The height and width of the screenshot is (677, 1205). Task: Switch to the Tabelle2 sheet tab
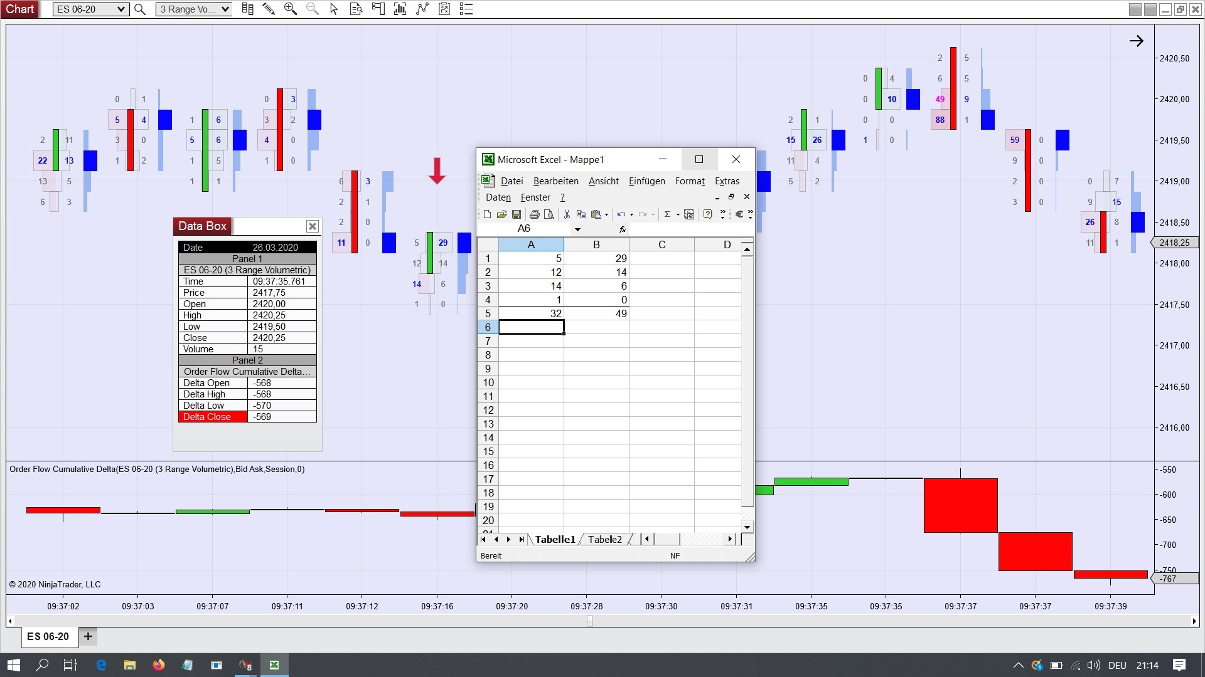[604, 539]
